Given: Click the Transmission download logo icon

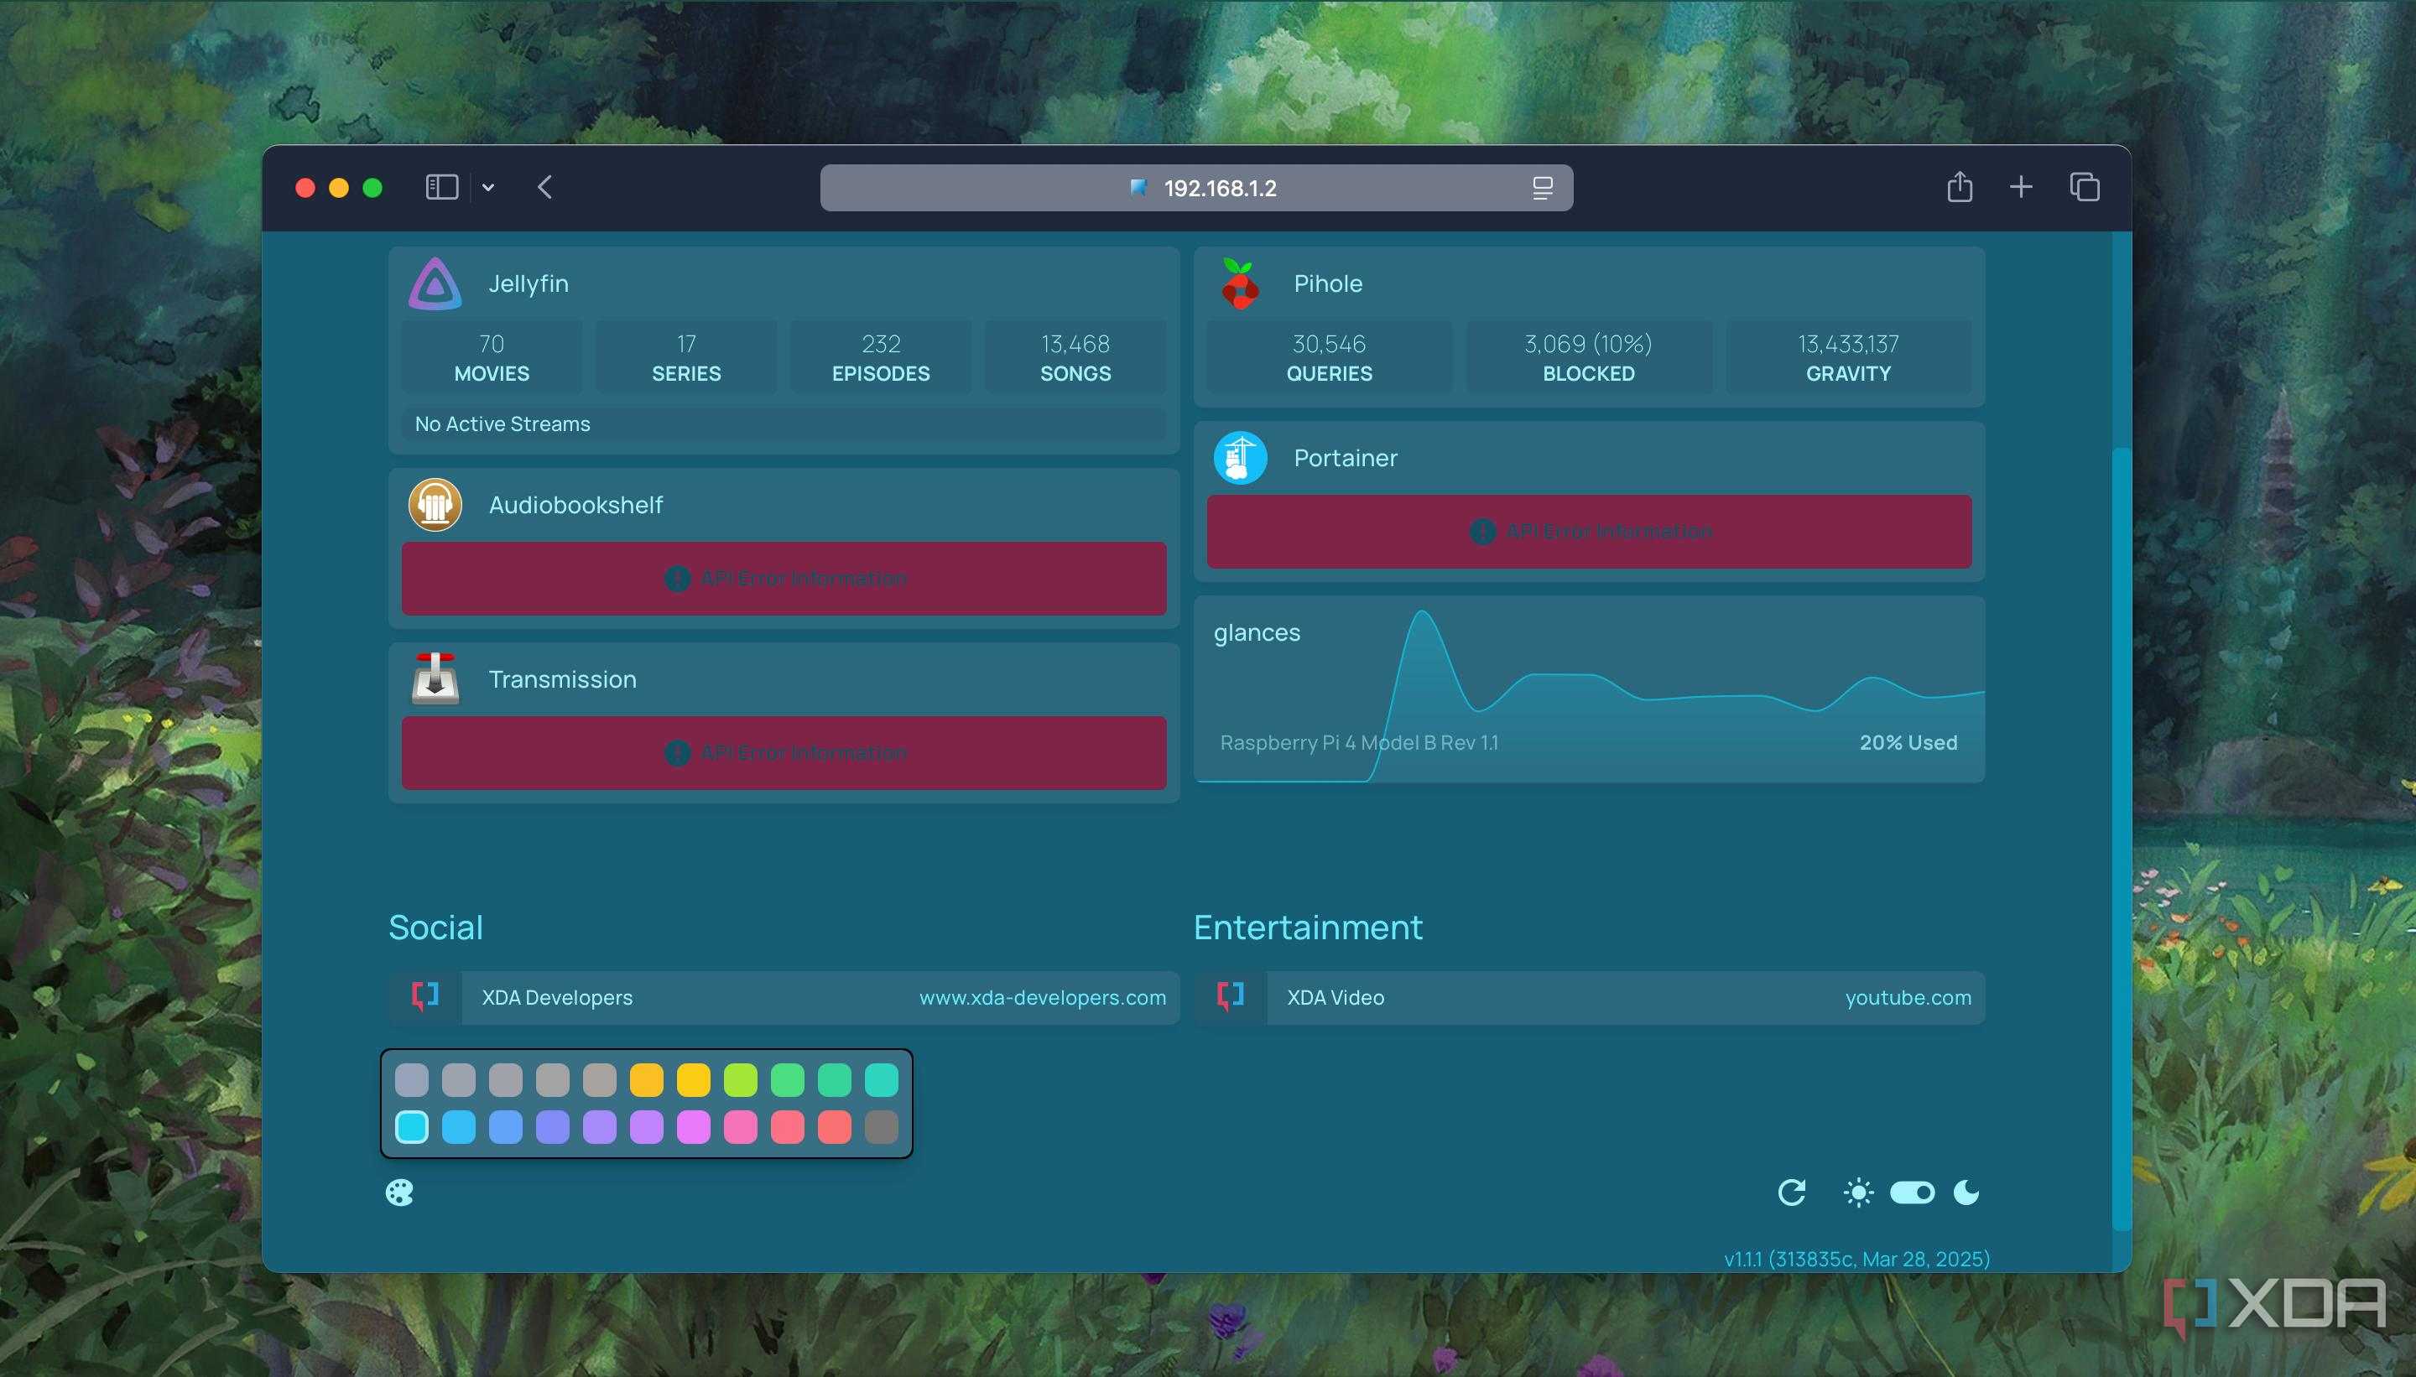Looking at the screenshot, I should tap(435, 679).
